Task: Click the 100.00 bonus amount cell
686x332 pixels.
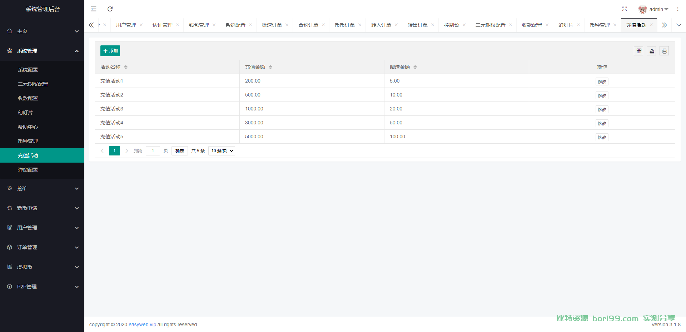Action: (x=457, y=137)
